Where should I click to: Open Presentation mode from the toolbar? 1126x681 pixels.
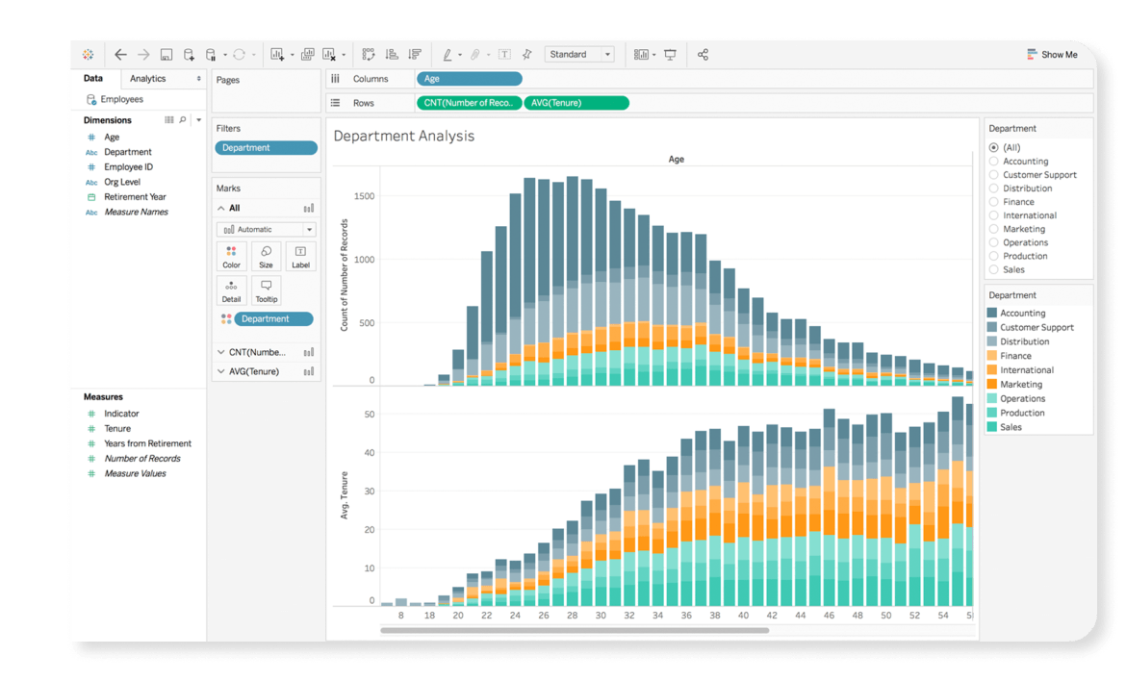pyautogui.click(x=670, y=55)
